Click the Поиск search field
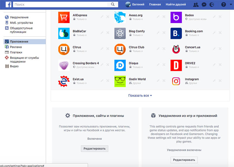Image resolution: width=234 pixels, height=167 pixels. [60, 4]
